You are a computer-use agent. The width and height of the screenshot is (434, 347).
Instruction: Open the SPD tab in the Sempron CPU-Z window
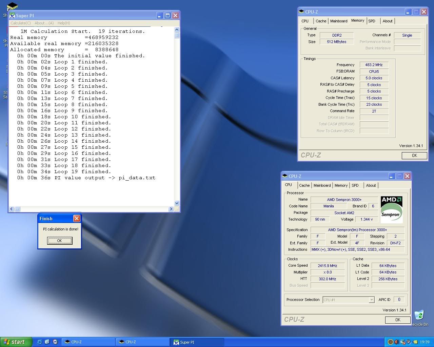point(355,185)
